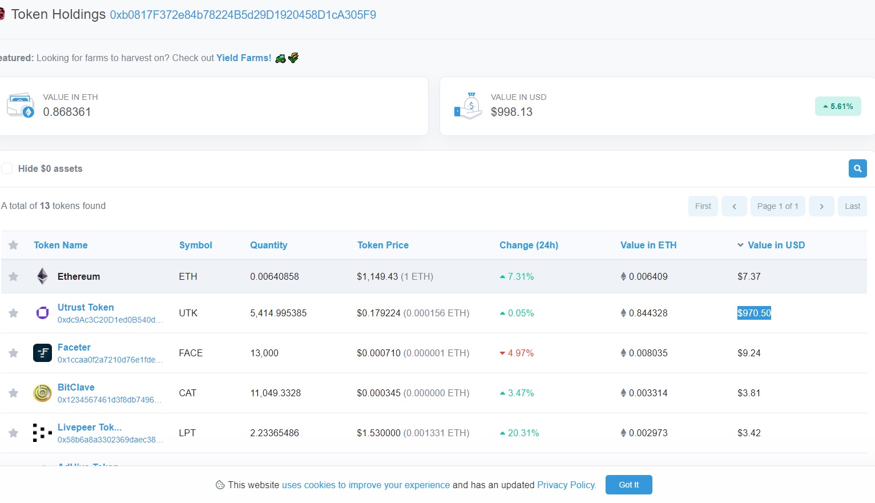Open the Privacy Policy link

click(567, 485)
